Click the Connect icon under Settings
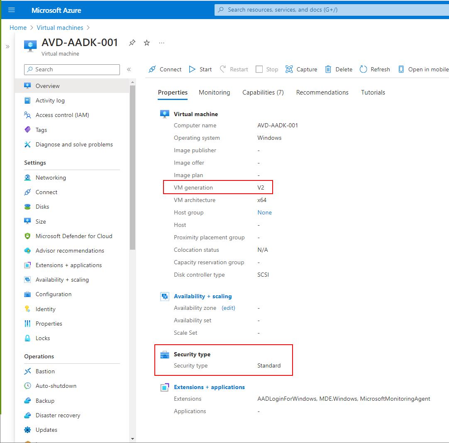Viewport: 449px width, 443px height. click(x=27, y=192)
